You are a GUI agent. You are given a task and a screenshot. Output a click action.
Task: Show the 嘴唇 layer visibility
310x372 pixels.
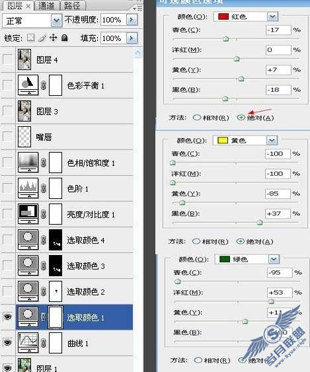coord(7,136)
